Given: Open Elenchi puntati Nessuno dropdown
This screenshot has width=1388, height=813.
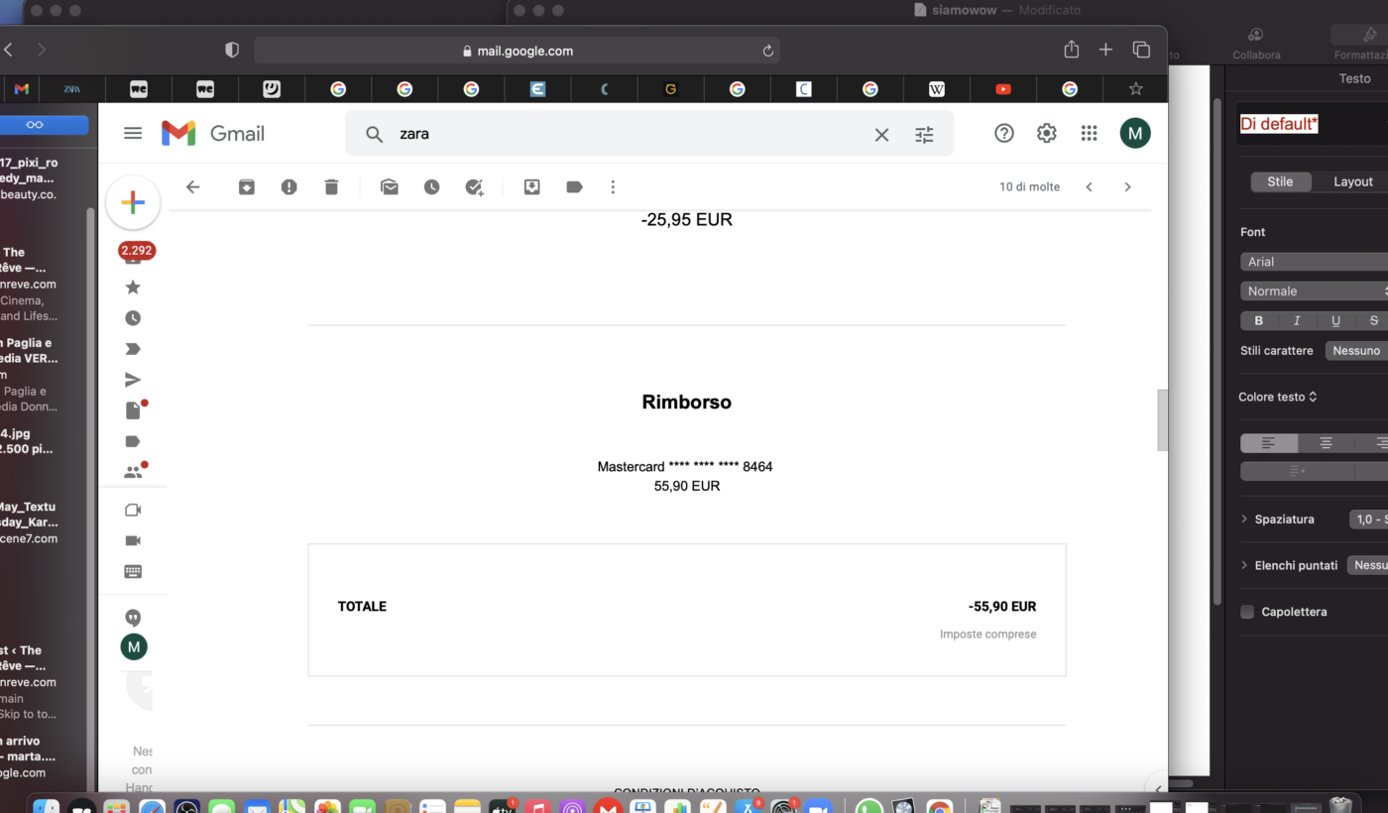Looking at the screenshot, I should 1367,565.
